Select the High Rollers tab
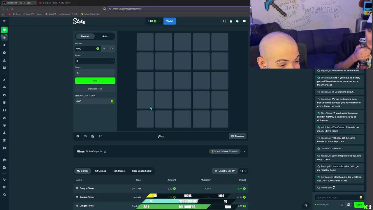Screen dimensions: 373x210 point(119,171)
